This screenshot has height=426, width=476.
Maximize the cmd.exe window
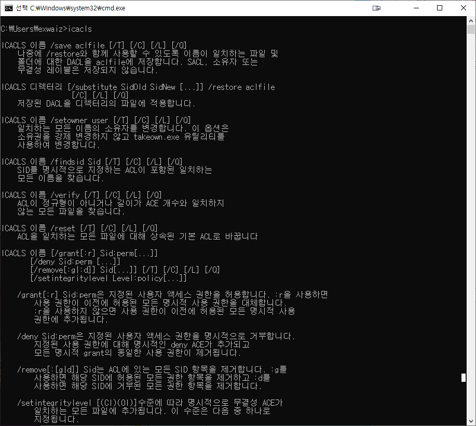tap(440, 8)
